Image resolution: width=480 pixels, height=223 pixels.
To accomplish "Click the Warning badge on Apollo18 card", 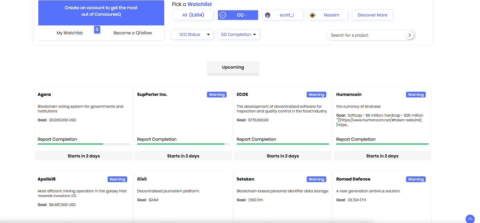I will 117,179.
